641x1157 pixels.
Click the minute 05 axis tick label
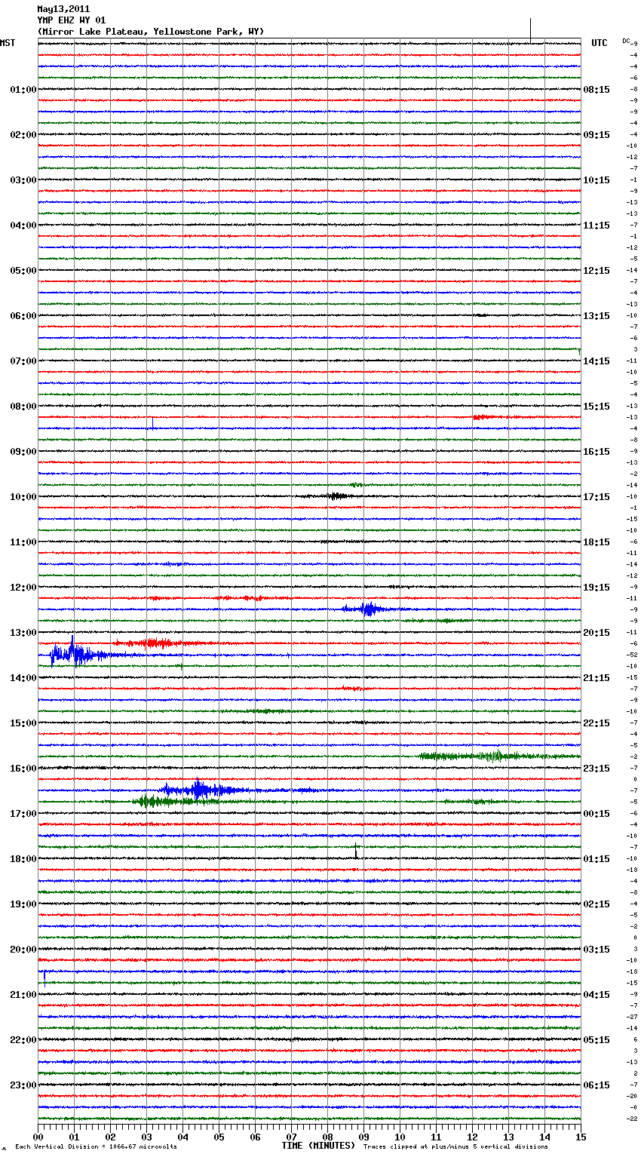[219, 1137]
